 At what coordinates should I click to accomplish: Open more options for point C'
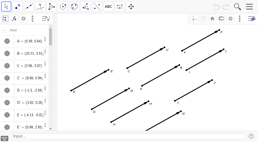tap(45, 76)
